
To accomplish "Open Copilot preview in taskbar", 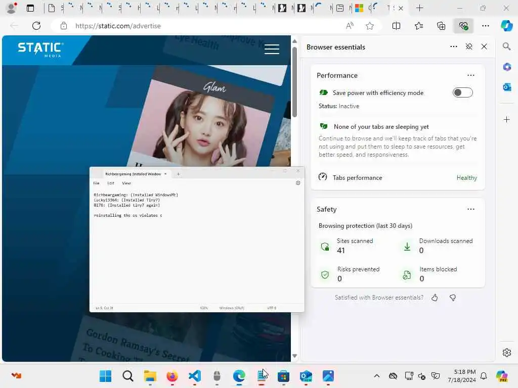I will [502, 376].
